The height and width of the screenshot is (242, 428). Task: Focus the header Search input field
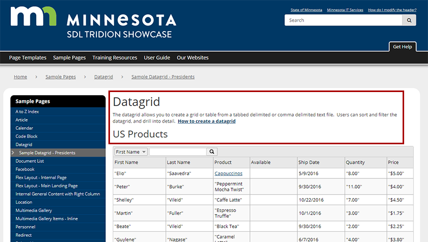[343, 20]
